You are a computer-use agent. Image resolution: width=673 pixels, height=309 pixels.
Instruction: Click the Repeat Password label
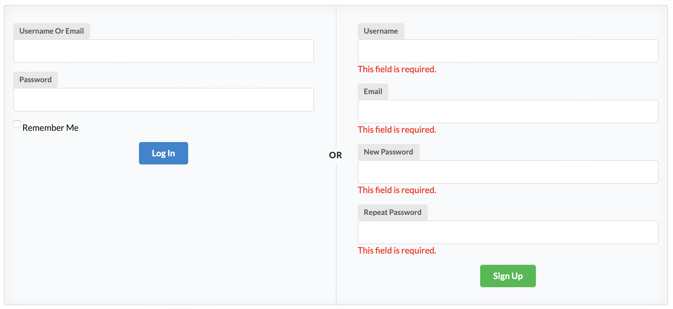393,212
